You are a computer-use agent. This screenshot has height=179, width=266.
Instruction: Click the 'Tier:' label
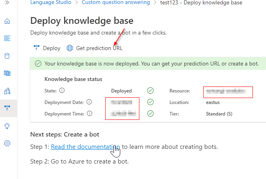point(174,114)
